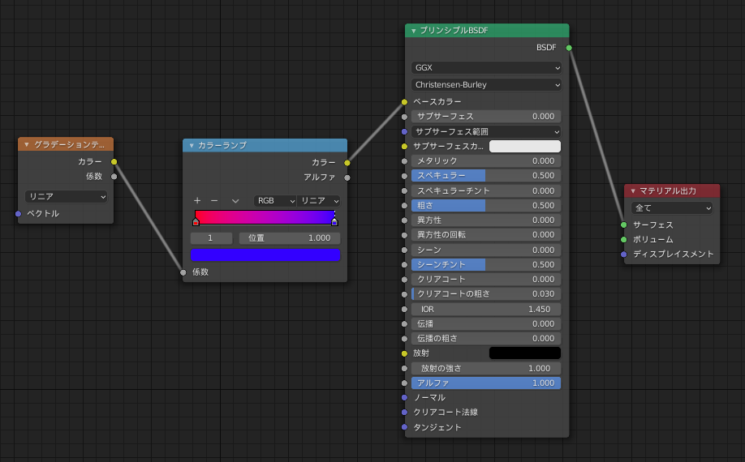Click the ディスプレイスメント input socket
The height and width of the screenshot is (462, 745).
click(x=624, y=255)
